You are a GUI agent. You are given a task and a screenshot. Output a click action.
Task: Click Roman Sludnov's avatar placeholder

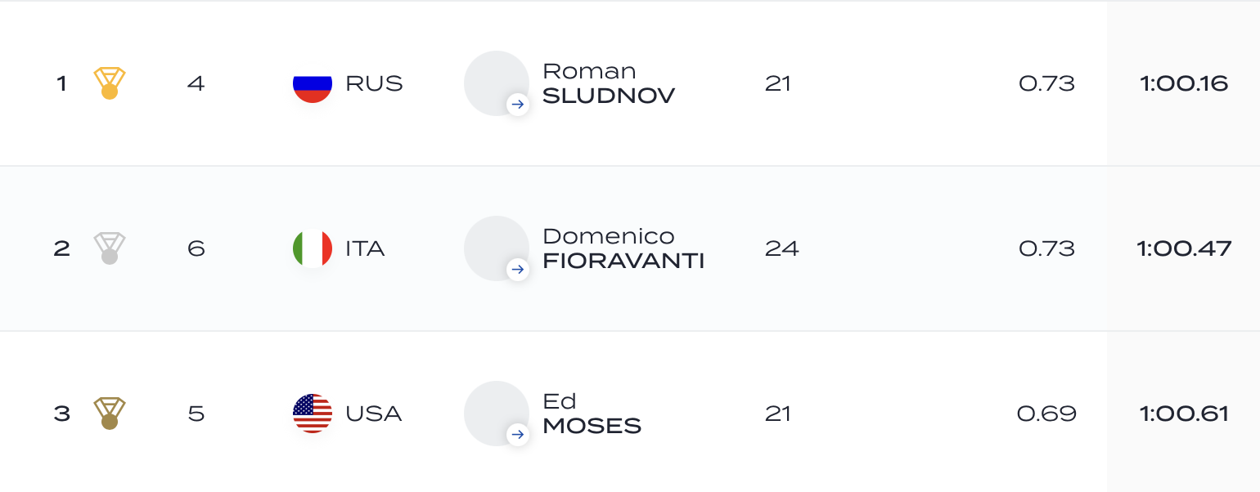[497, 83]
